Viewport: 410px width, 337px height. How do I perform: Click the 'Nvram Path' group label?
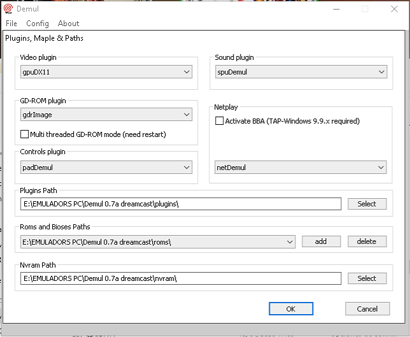pyautogui.click(x=38, y=265)
